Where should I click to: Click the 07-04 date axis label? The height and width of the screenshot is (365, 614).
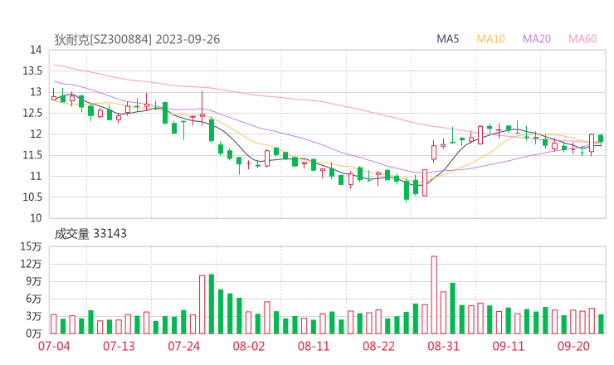[54, 347]
